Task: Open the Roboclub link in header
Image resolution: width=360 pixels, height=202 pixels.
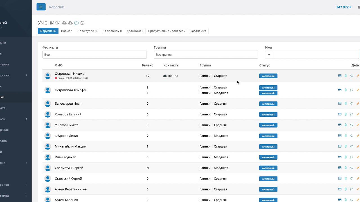Action: coord(57,7)
